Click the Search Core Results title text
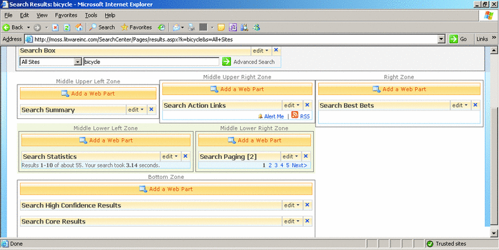This screenshot has width=499, height=250. click(x=53, y=221)
